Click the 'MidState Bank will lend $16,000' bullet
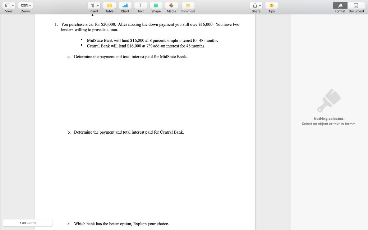The width and height of the screenshot is (368, 230). pos(152,40)
